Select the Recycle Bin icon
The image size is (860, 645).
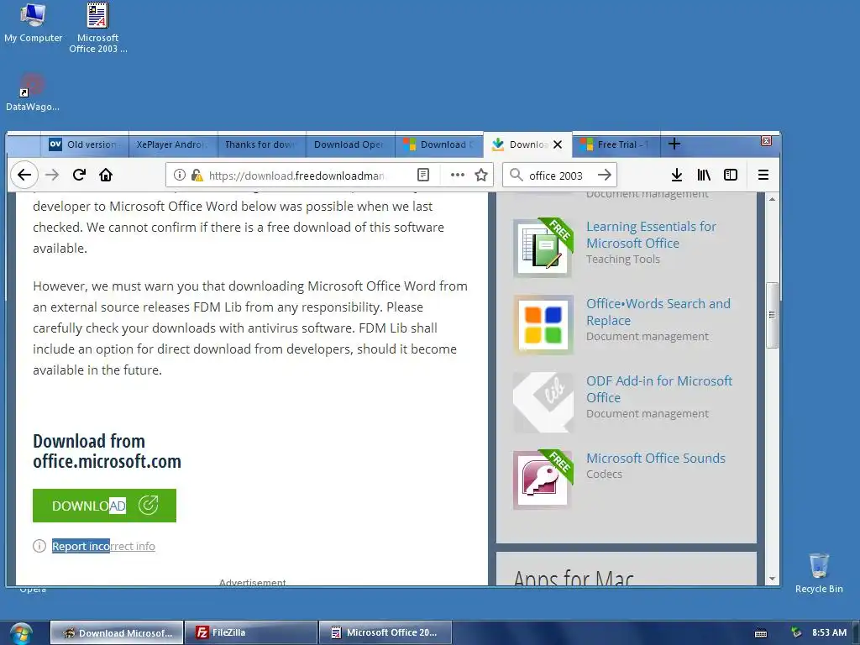(819, 573)
